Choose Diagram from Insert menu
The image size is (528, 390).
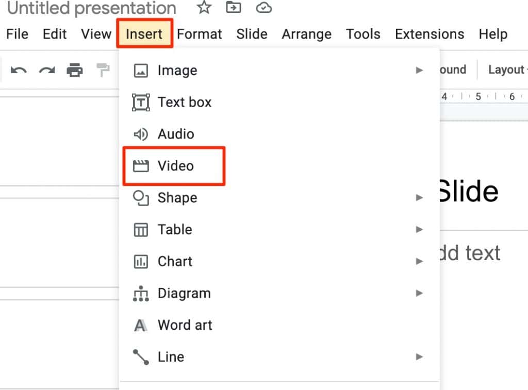click(x=279, y=294)
